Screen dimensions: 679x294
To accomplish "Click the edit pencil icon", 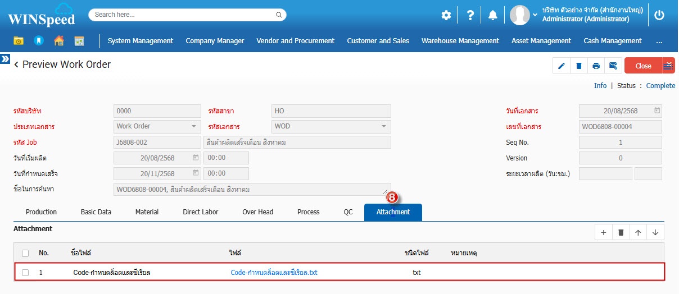I will click(561, 66).
